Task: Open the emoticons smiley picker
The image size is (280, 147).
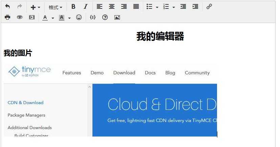Action: [79, 17]
